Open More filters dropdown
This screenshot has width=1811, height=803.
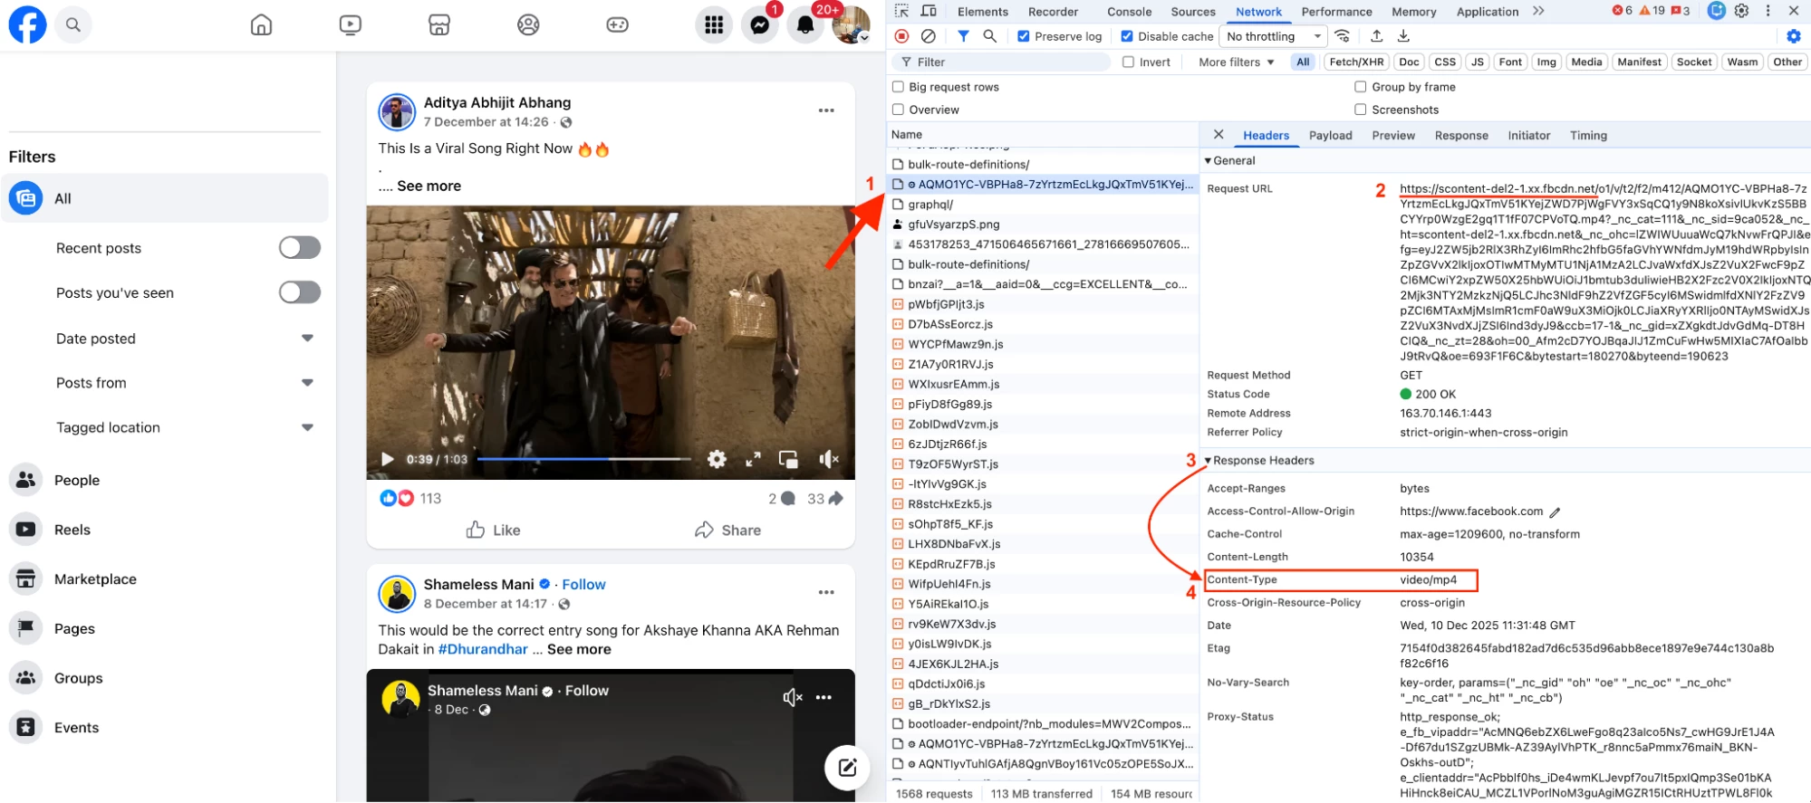(x=1237, y=62)
